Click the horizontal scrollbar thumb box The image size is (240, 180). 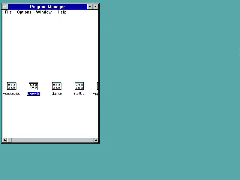pyautogui.click(x=10, y=140)
